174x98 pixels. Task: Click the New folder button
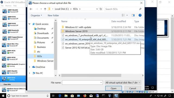(x=53, y=16)
